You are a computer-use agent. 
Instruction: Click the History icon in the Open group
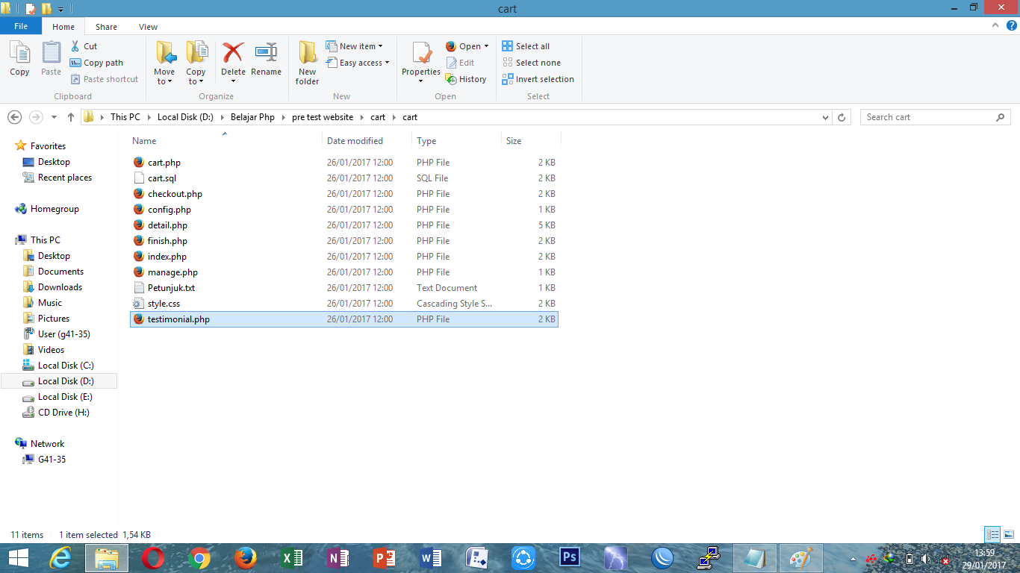click(x=467, y=78)
